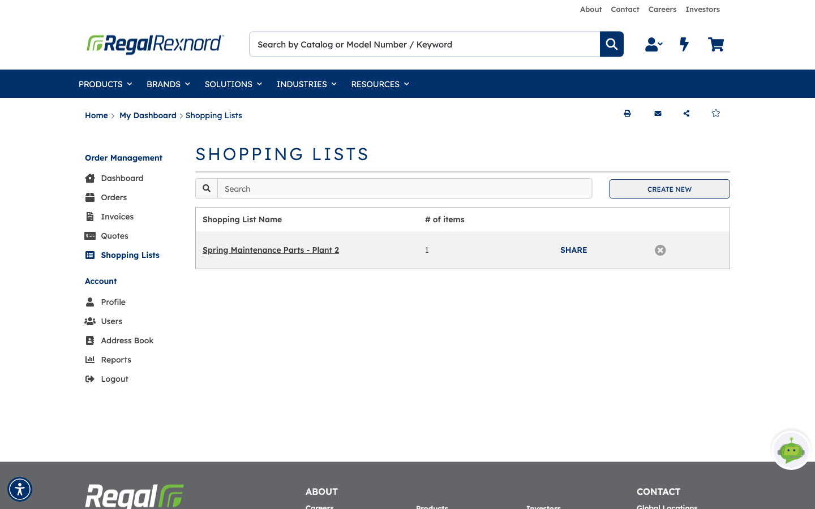Image resolution: width=815 pixels, height=509 pixels.
Task: Delete Spring Maintenance Parts list
Action: click(660, 250)
